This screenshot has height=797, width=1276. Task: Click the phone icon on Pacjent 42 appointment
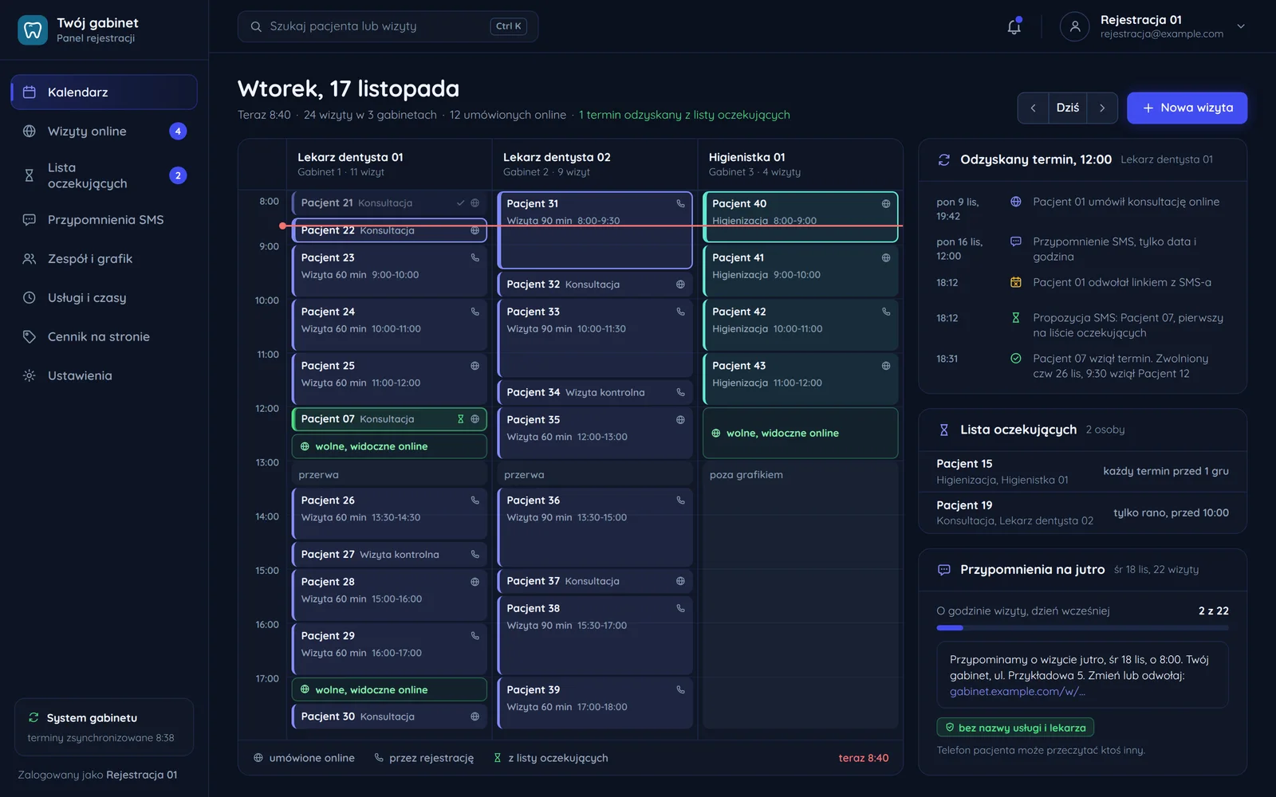point(885,312)
